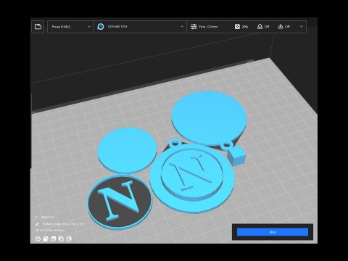
Task: Select the small cube model on the bed
Action: click(x=236, y=155)
